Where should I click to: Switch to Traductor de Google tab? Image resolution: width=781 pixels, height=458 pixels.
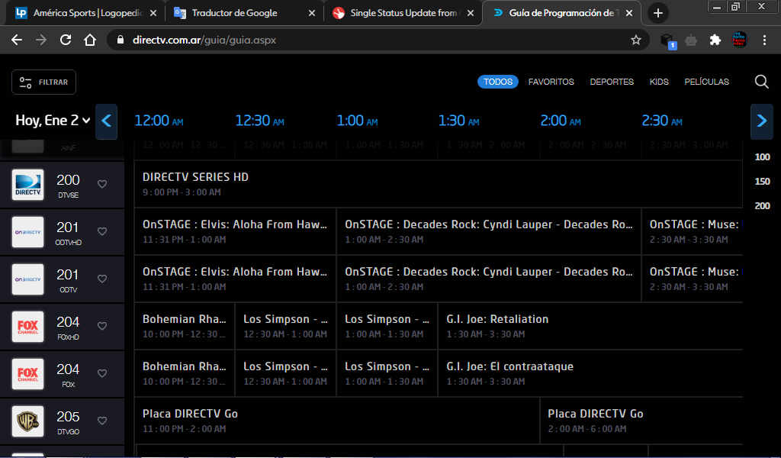click(243, 13)
